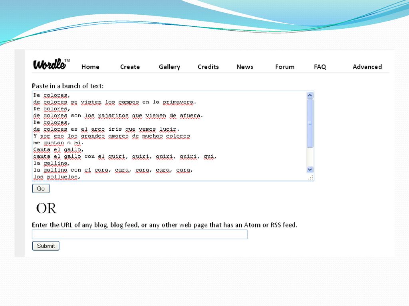This screenshot has height=306, width=409.
Task: Click the 'Enter the URL of any blog' label
Action: tap(164, 225)
